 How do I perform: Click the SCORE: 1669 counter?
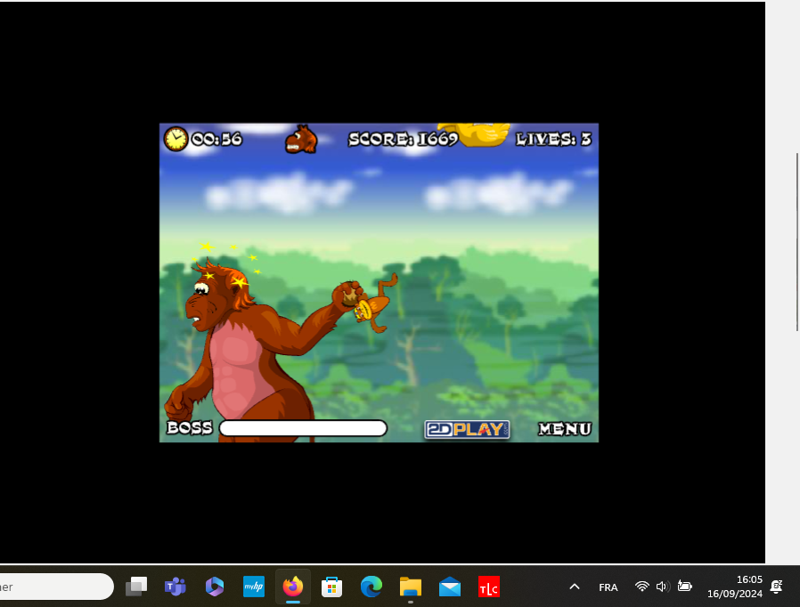click(403, 140)
